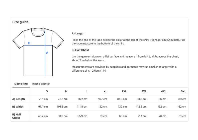Click the blue letter B on diagram
198x140 pixels.
[x=29, y=43]
